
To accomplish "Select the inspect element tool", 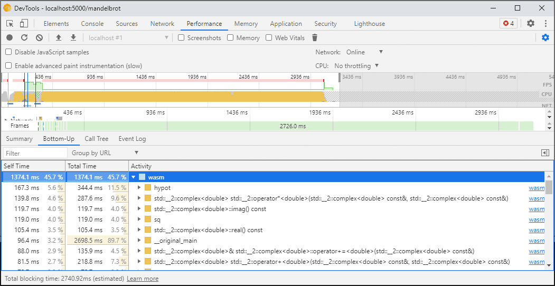I will point(10,24).
